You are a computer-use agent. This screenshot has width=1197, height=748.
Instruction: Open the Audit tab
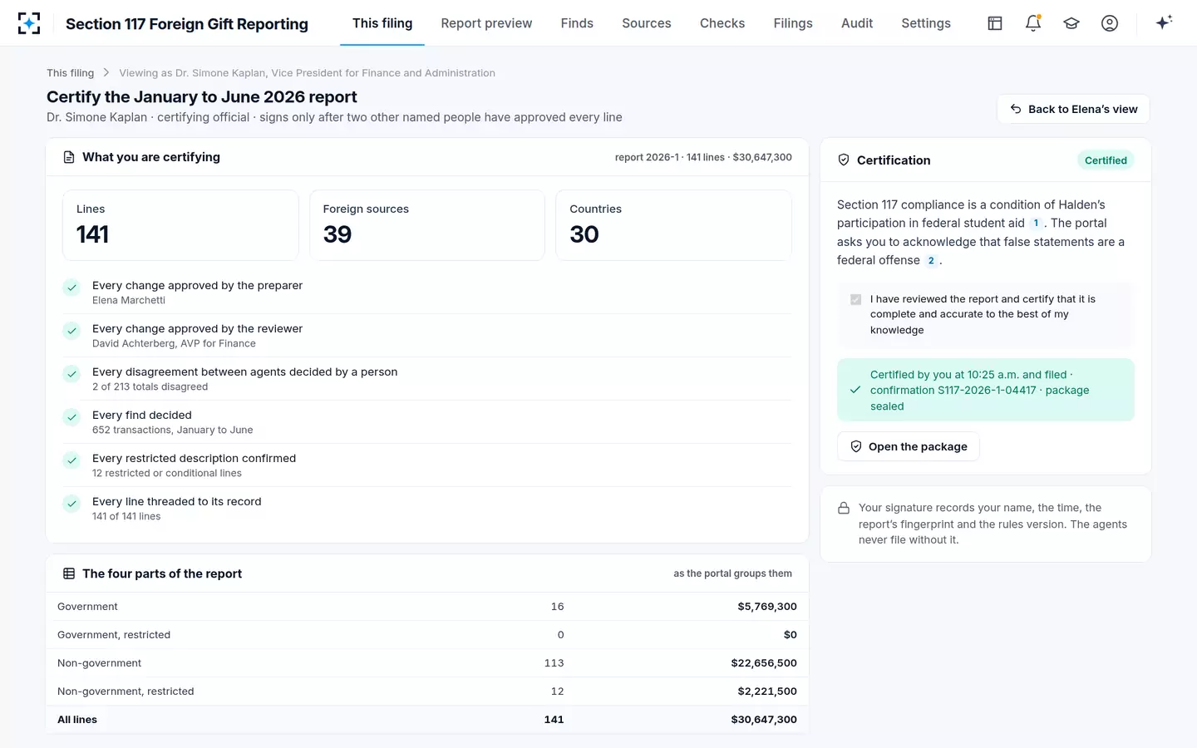click(857, 23)
